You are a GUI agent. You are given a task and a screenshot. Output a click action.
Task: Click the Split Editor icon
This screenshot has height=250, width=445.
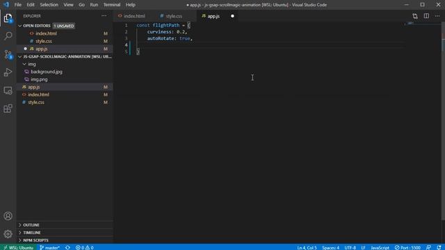coord(426,16)
